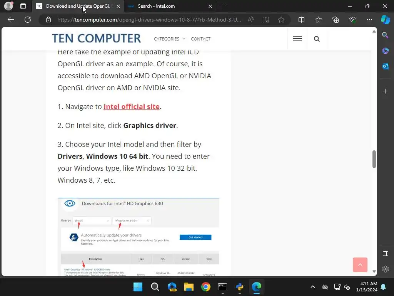Screen dimensions: 394x296
Task: Go back to the previous page
Action: 11,20
